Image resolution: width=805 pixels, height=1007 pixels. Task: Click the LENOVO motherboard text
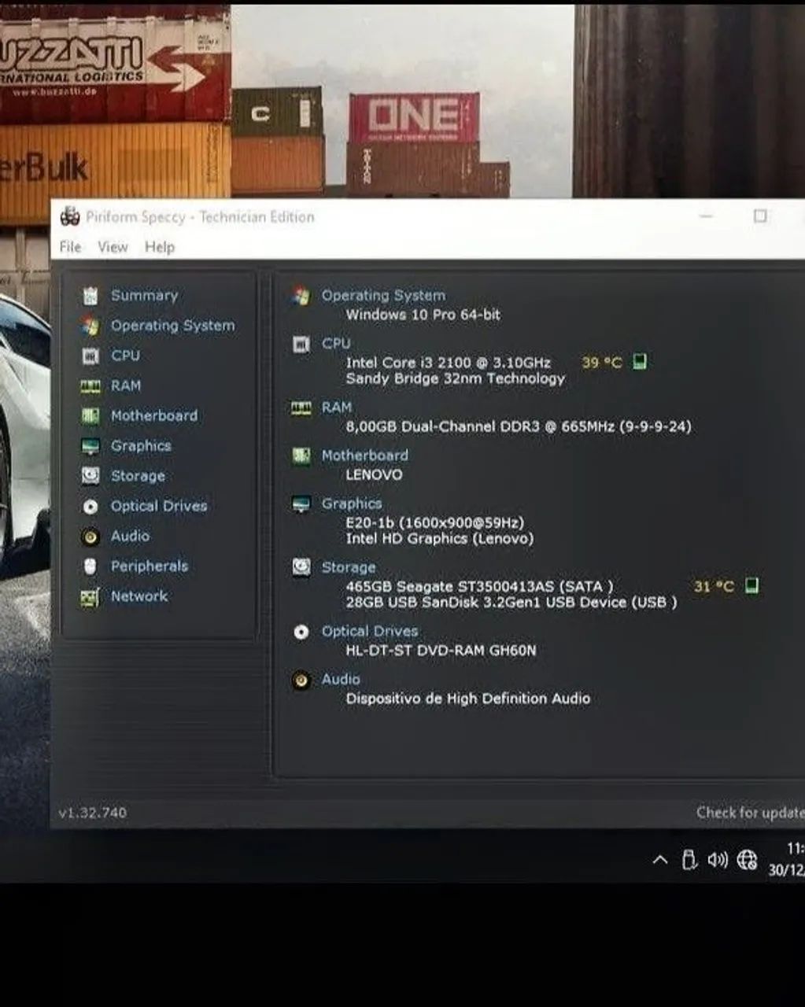coord(374,474)
